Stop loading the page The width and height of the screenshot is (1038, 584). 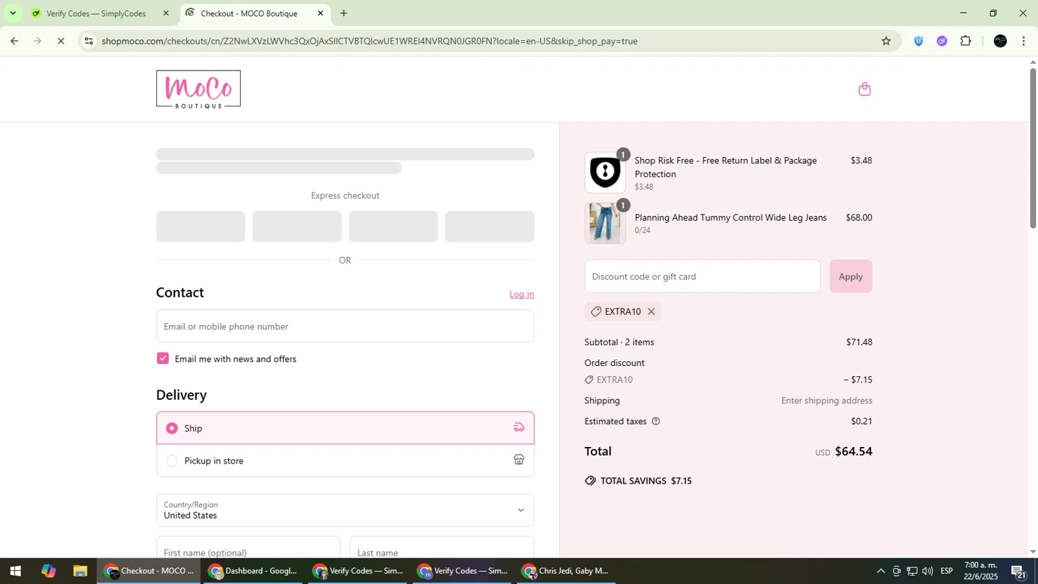(x=61, y=41)
